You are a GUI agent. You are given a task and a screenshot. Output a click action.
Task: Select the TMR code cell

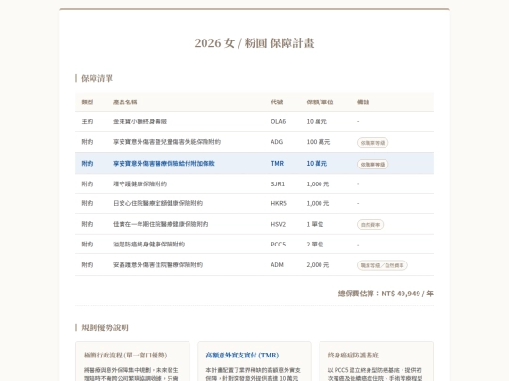(x=277, y=164)
